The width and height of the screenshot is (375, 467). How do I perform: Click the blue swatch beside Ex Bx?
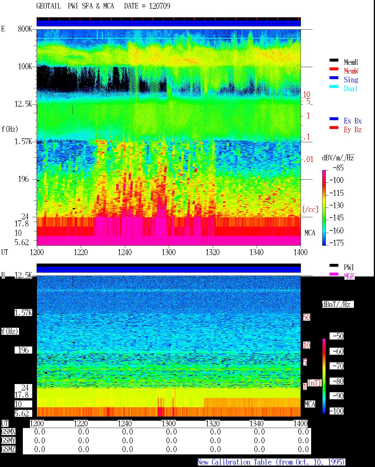click(334, 119)
